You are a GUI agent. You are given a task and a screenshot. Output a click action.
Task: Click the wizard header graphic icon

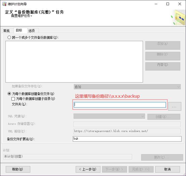(178, 18)
